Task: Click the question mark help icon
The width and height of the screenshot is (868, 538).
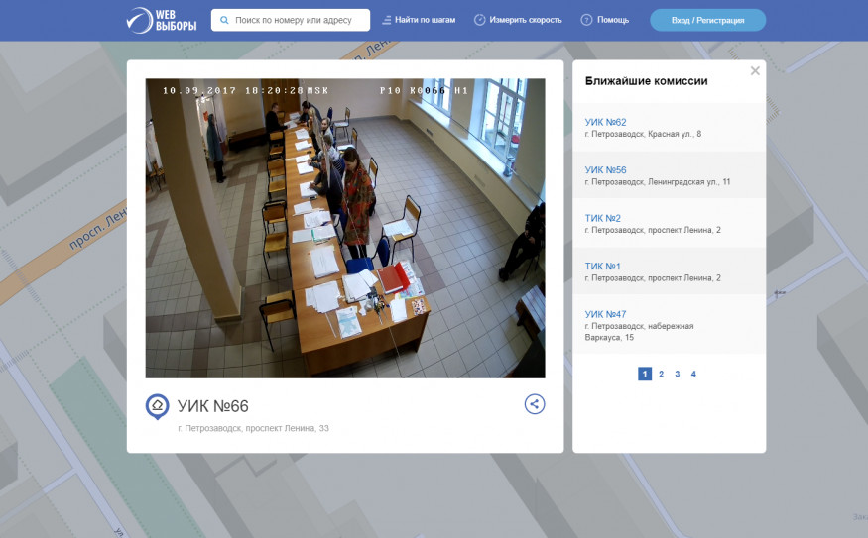Action: [x=586, y=20]
